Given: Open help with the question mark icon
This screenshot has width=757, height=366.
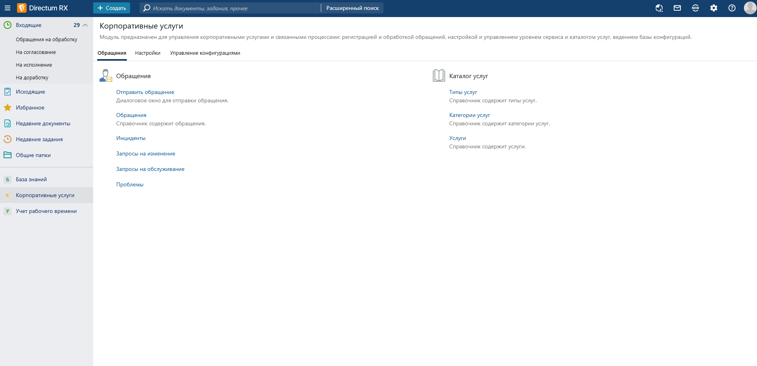Looking at the screenshot, I should coord(732,8).
